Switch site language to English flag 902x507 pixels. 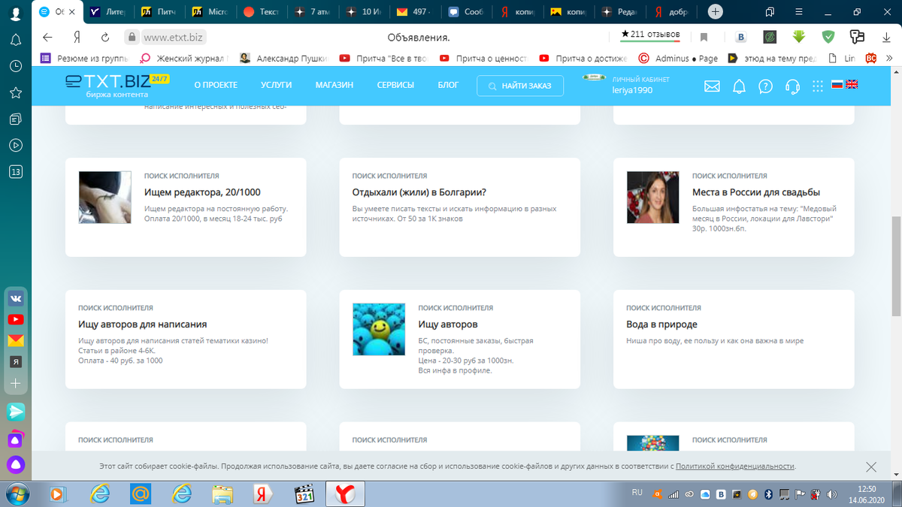click(852, 85)
